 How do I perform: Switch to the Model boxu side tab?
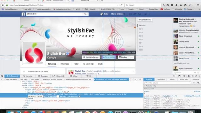click(184, 79)
